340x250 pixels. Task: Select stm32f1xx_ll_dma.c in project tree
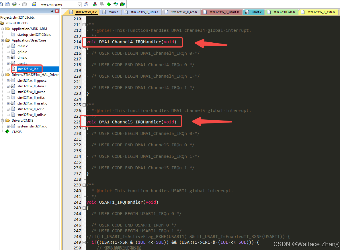(x=32, y=86)
